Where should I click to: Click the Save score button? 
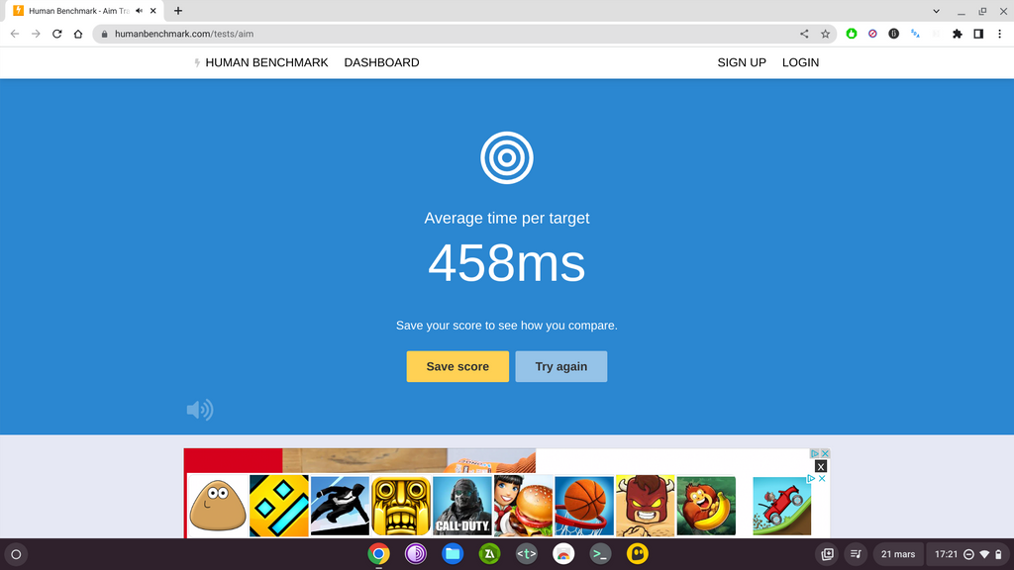(457, 366)
